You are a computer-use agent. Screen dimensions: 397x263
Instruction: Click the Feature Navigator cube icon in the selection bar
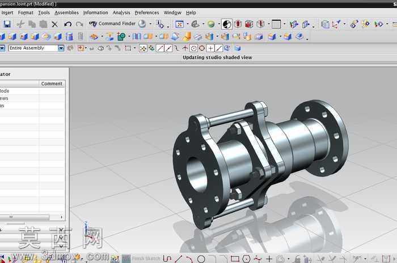238,48
